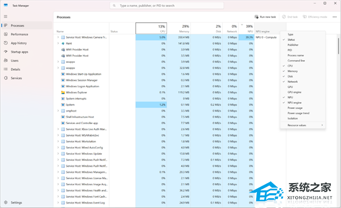Expand Service Host: Xbox Live Auth Manager
Viewport: 341px width, 208px height.
click(x=58, y=129)
